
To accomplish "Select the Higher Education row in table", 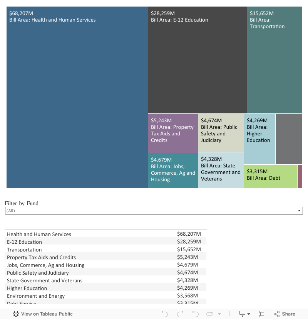I will coord(27,288).
